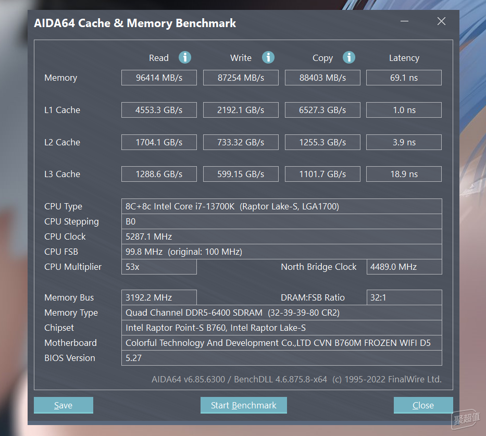This screenshot has height=436, width=486.
Task: Click the Write column info icon
Action: (268, 57)
